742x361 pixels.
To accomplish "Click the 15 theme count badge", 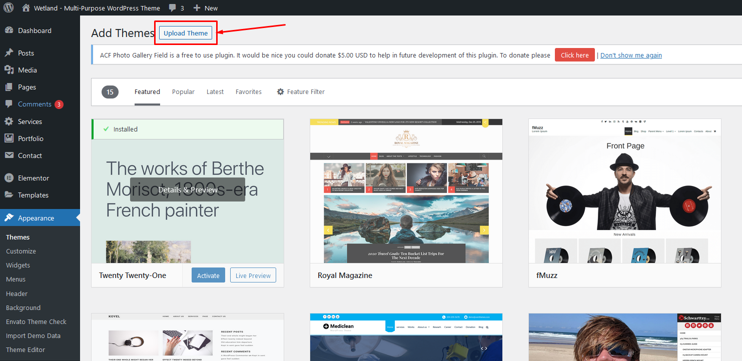I will click(110, 91).
